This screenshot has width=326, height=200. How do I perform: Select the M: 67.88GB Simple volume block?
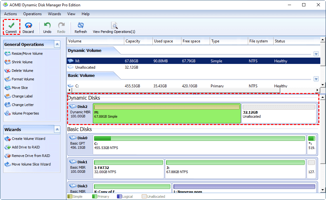point(167,113)
